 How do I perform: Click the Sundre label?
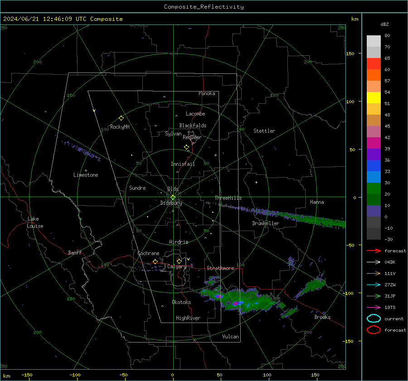tap(137, 188)
